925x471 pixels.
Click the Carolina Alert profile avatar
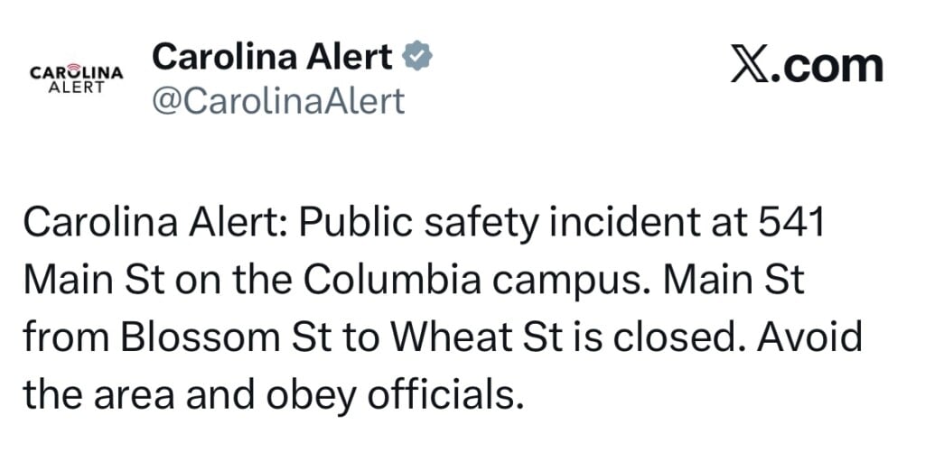tap(77, 78)
